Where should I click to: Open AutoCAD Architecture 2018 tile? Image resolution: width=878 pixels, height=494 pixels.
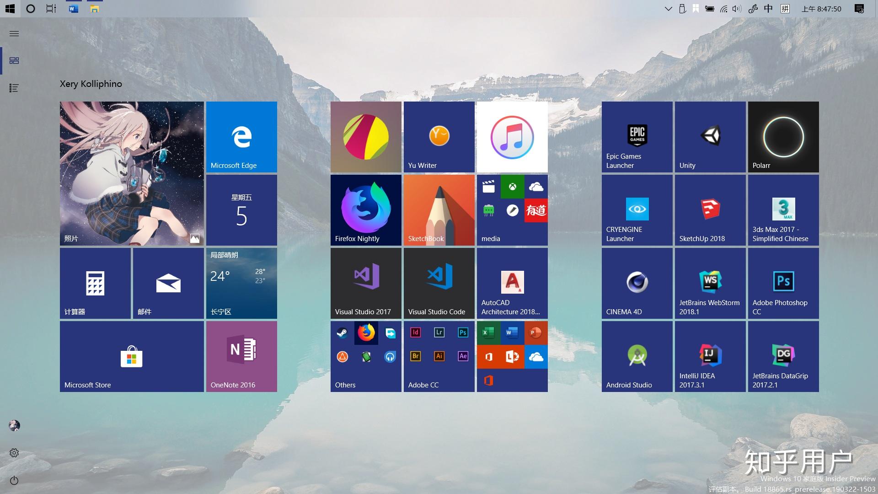512,283
